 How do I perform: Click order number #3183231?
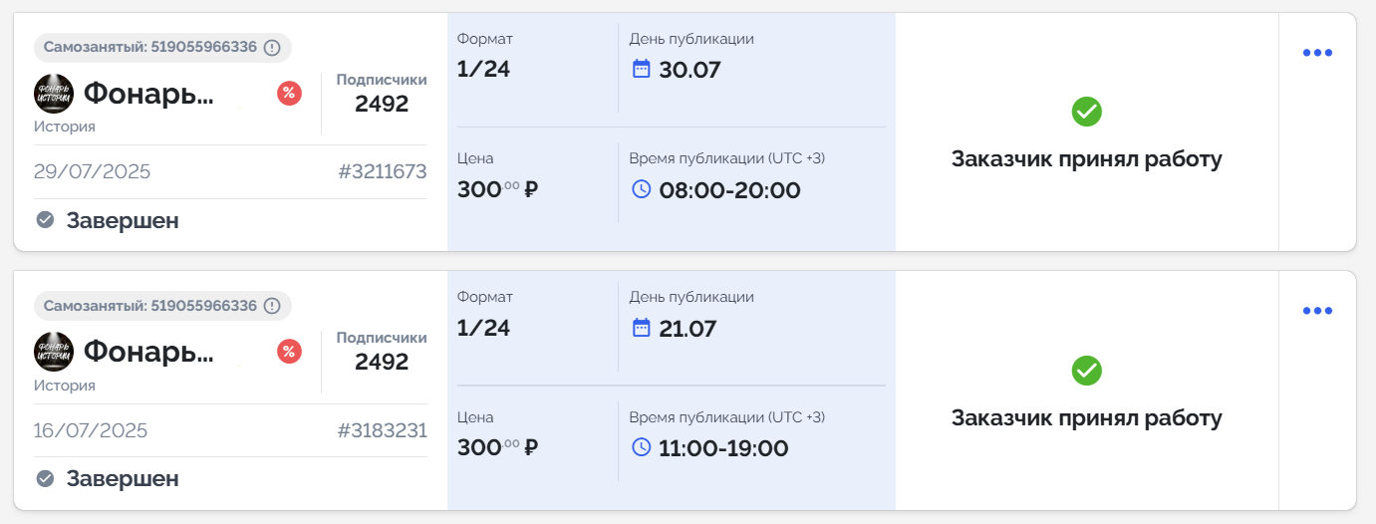coord(382,431)
